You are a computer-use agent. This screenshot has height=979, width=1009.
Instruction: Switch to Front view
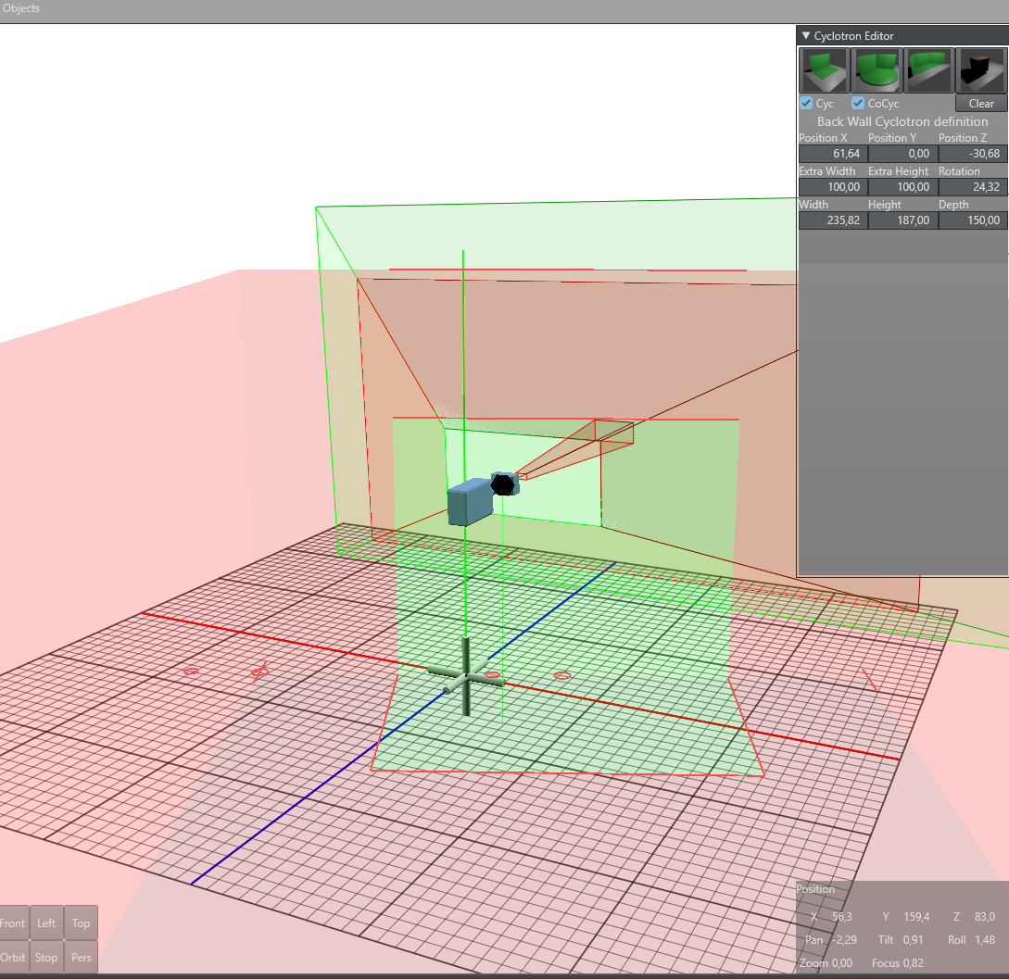13,923
